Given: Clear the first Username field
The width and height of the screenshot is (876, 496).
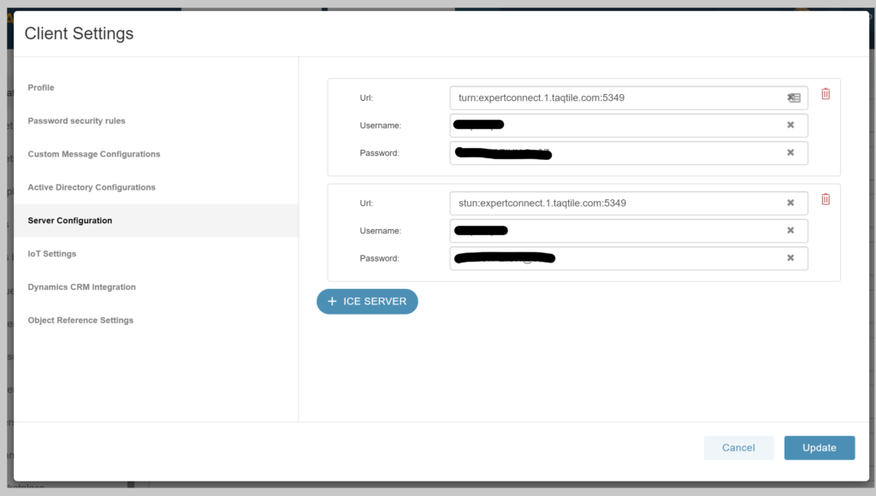Looking at the screenshot, I should (x=790, y=125).
